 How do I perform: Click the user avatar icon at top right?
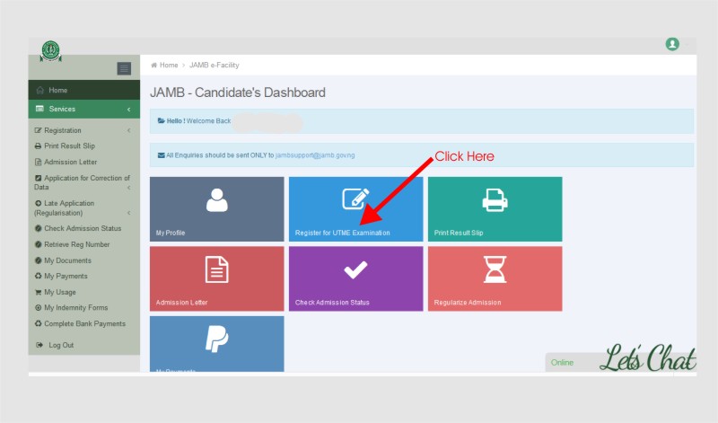672,44
